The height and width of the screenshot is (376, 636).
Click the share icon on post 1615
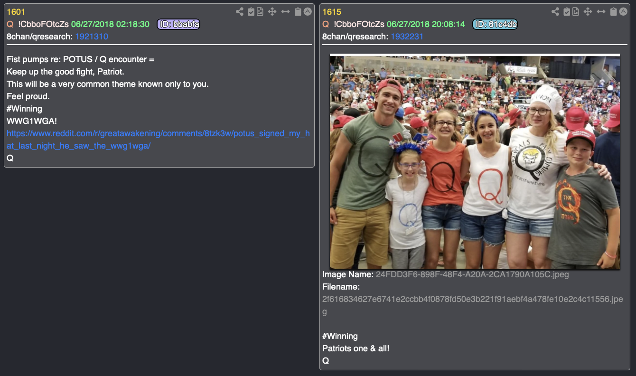(555, 12)
